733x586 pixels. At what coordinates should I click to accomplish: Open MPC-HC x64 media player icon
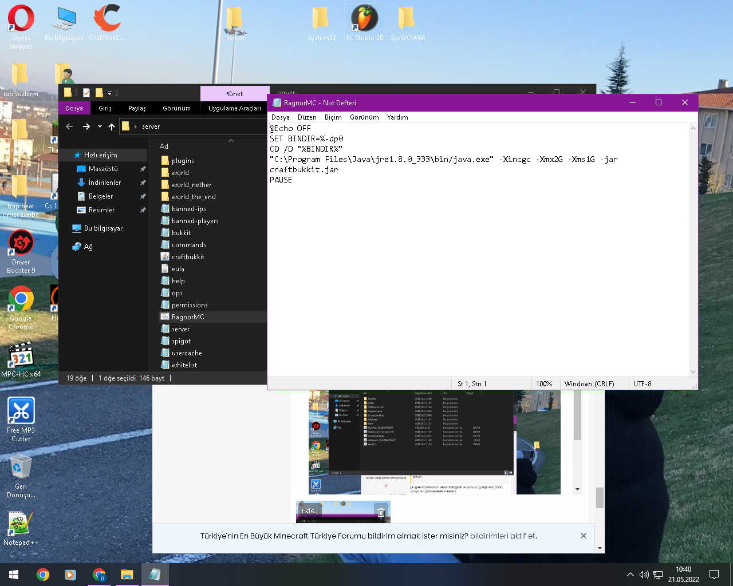pos(21,360)
